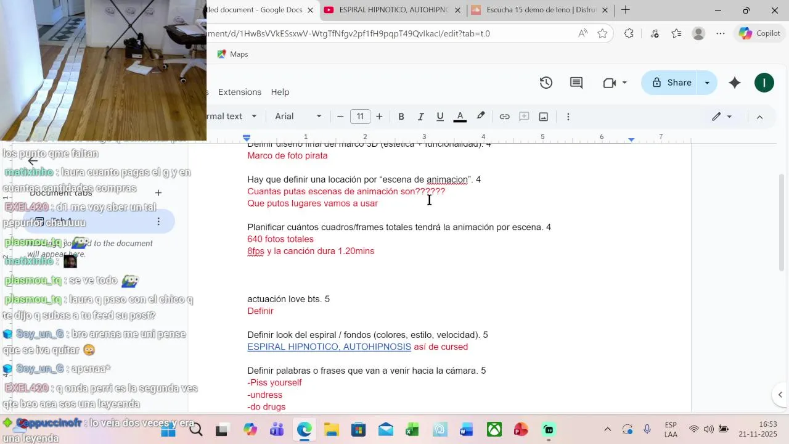Open Edge extensions puzzle icon
This screenshot has height=444, width=789.
click(629, 33)
